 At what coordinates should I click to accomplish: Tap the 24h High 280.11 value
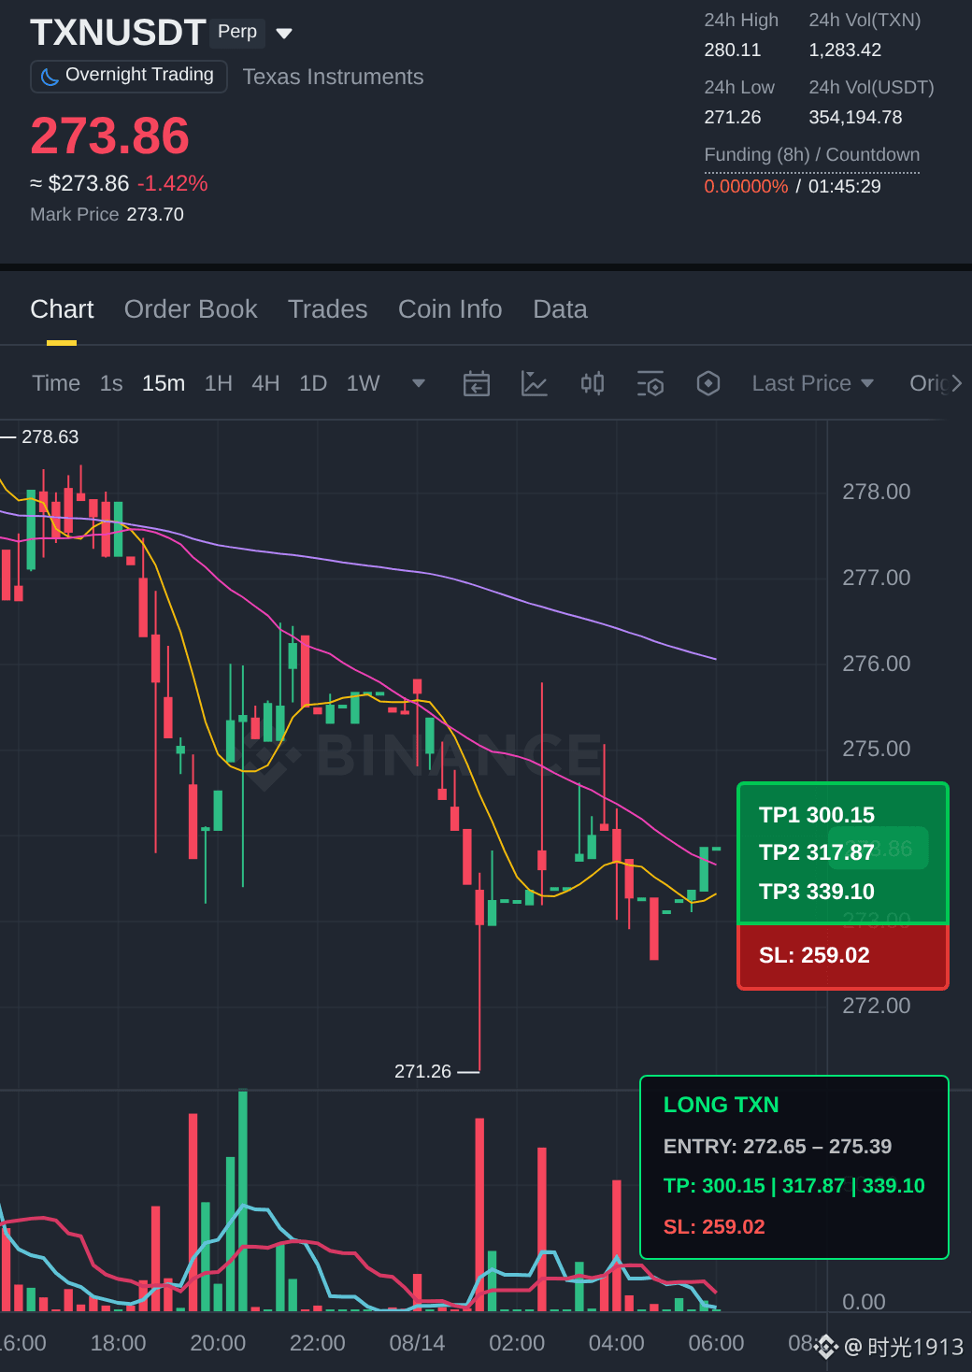[733, 50]
